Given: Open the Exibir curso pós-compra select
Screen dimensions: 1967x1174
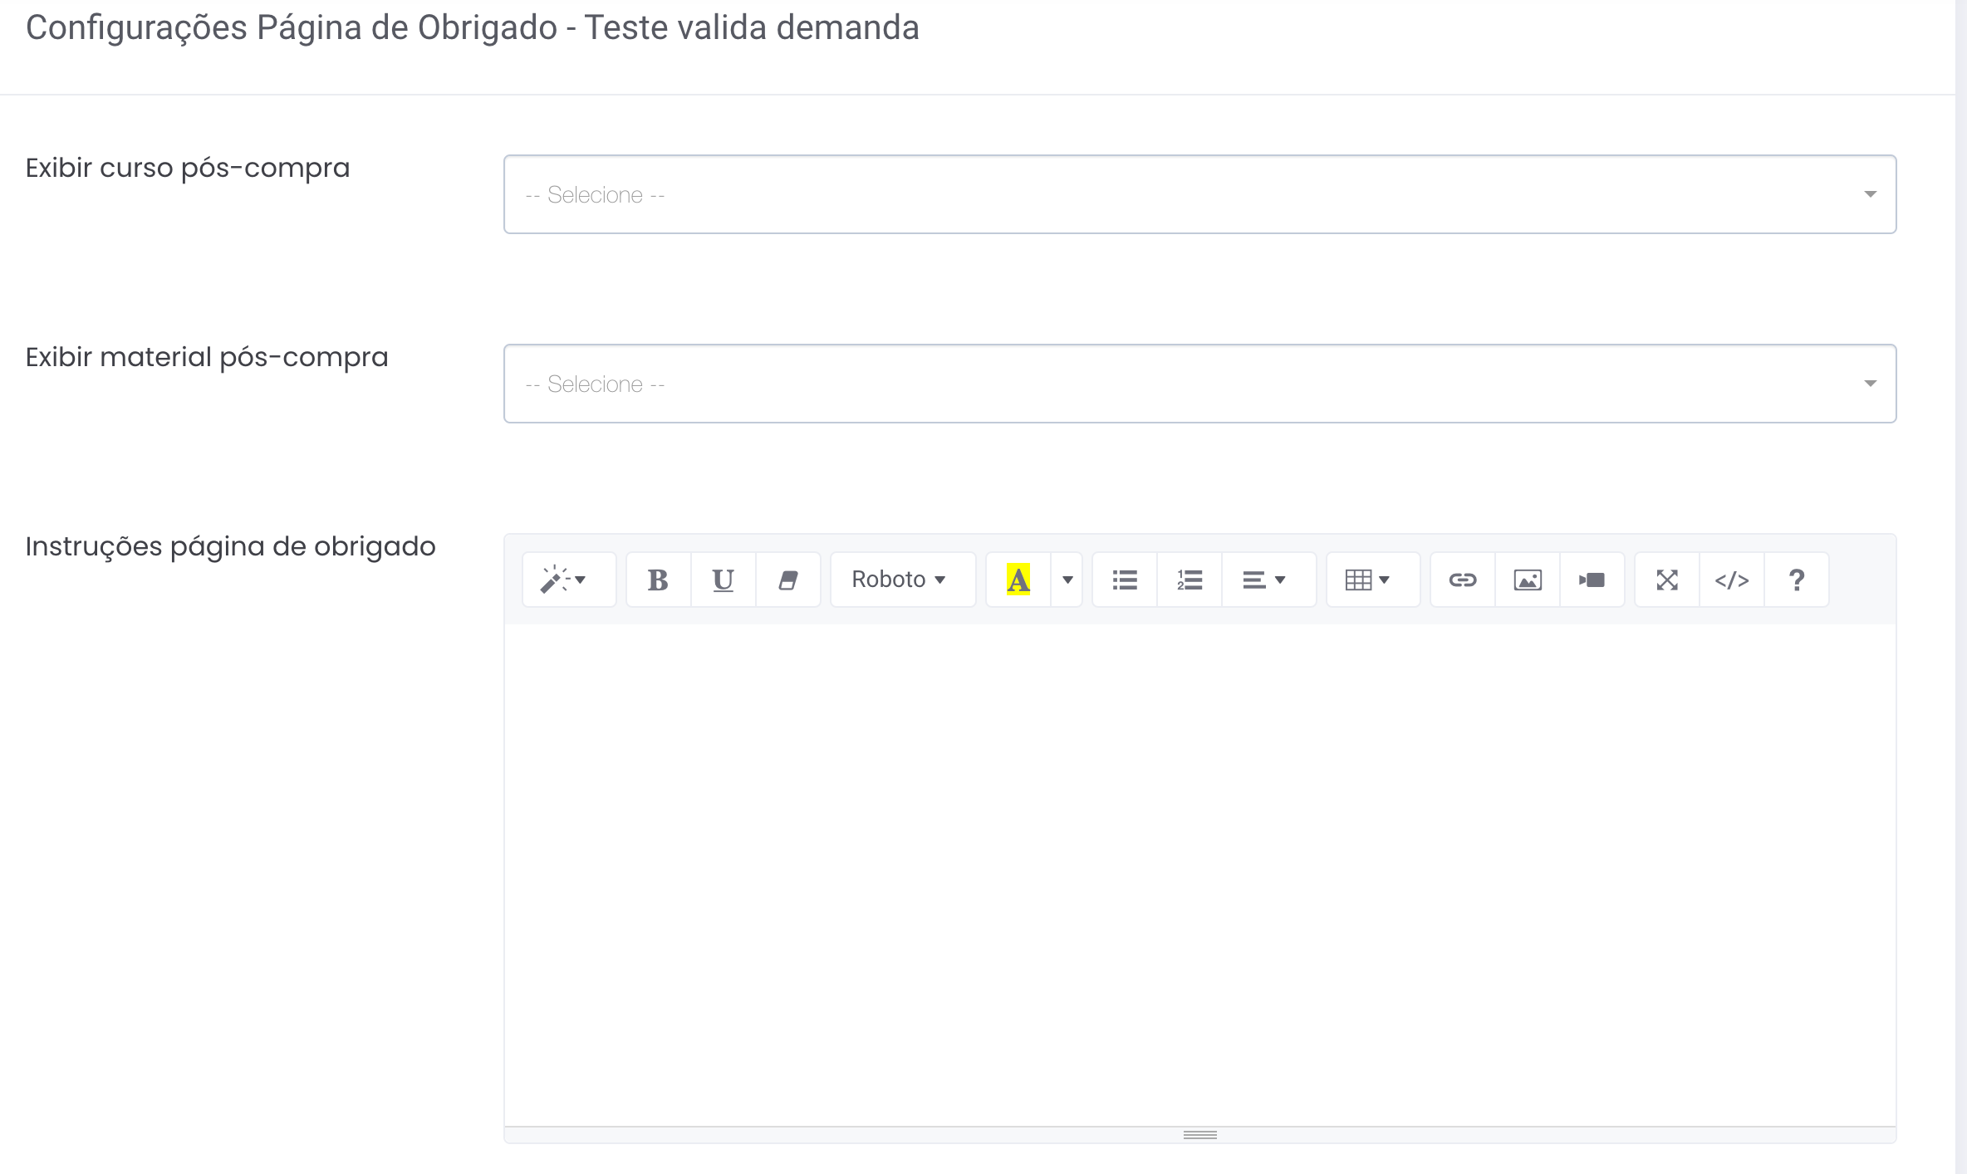Looking at the screenshot, I should 1199,194.
